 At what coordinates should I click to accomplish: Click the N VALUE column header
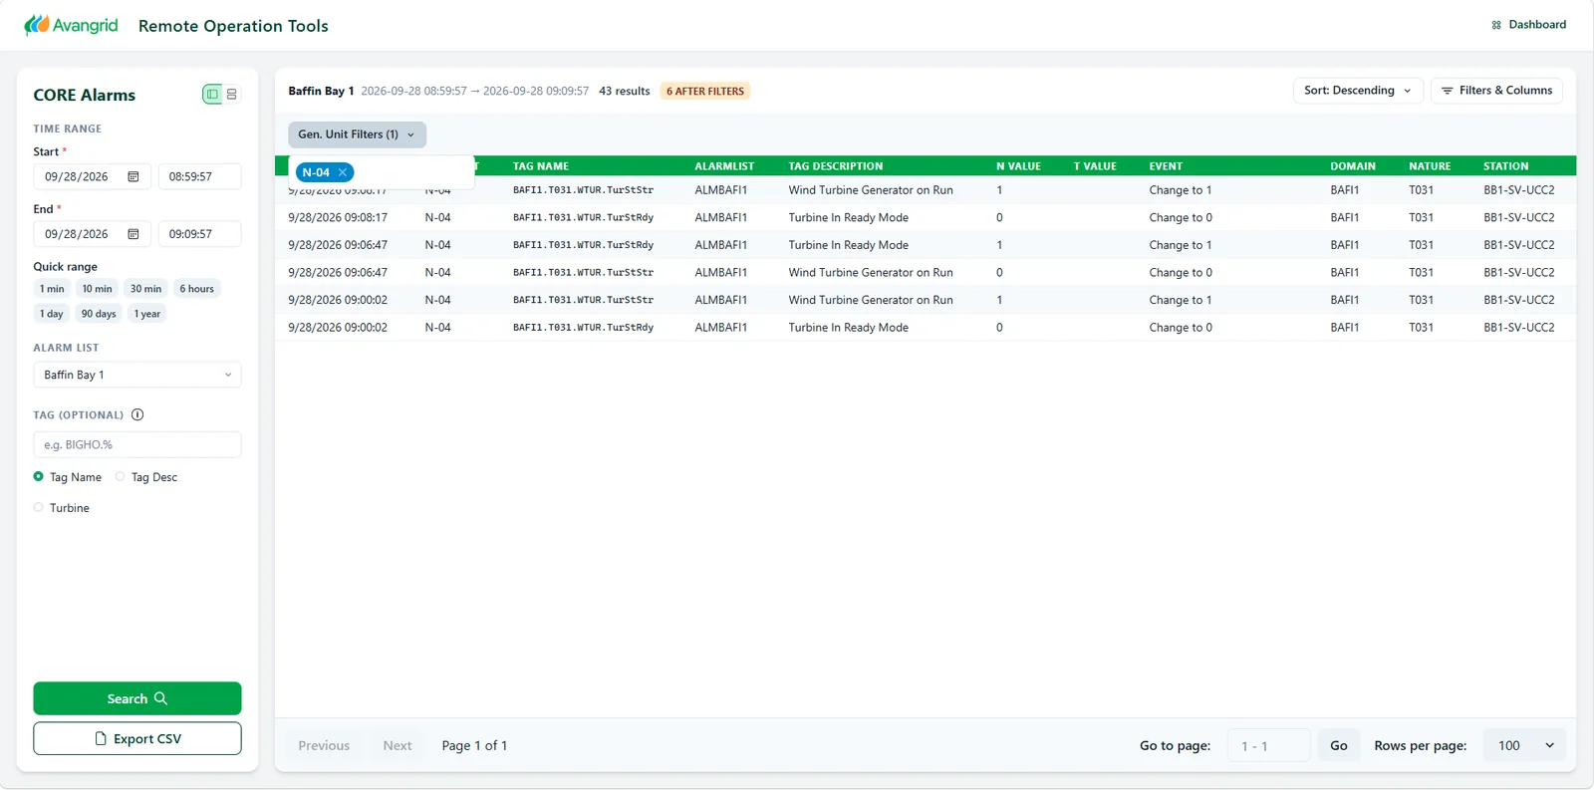(1018, 166)
